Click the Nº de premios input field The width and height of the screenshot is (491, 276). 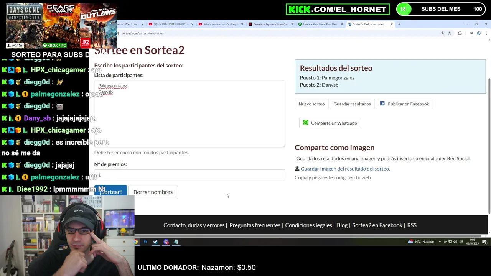[189, 175]
